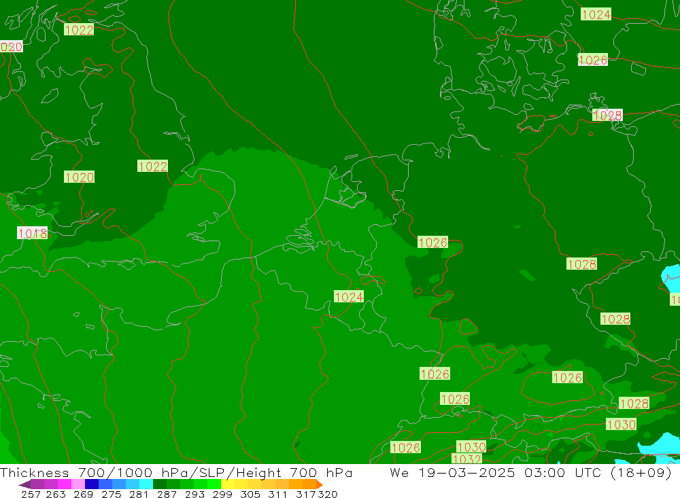680x498 pixels.
Task: Click the 1030 label just above 1032
Action: click(471, 447)
